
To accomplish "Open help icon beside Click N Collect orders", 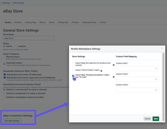I will point(101,71).
